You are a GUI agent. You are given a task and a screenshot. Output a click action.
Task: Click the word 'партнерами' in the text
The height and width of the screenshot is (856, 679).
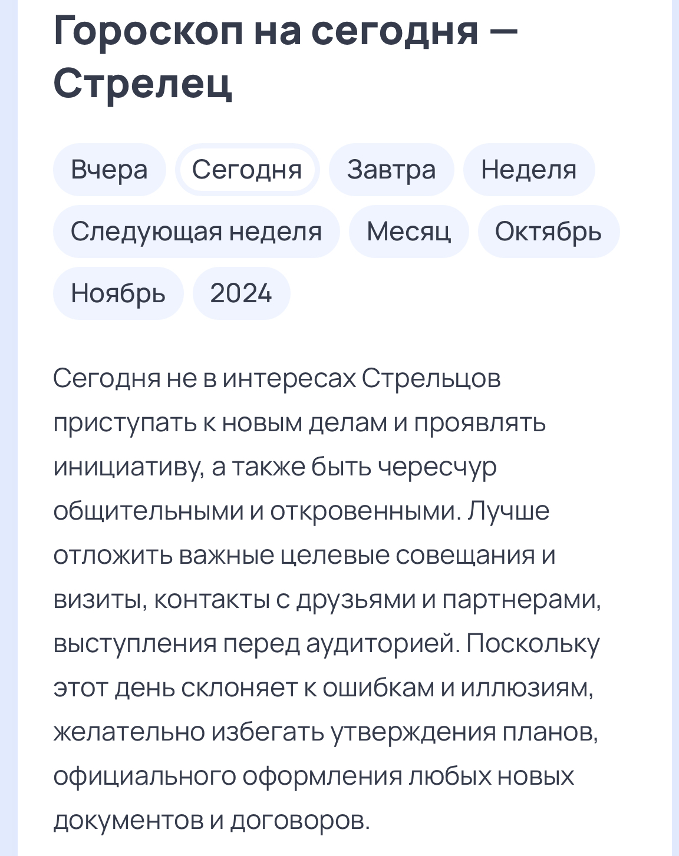point(521,600)
